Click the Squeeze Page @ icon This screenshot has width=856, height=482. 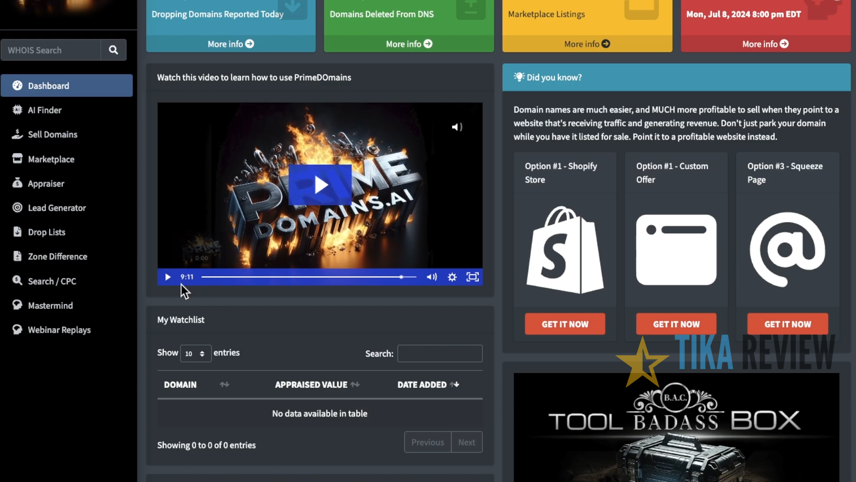pos(787,250)
